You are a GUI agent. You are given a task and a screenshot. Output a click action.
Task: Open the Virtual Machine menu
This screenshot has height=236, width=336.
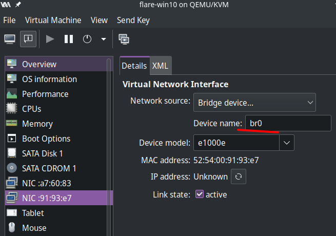[x=53, y=20]
